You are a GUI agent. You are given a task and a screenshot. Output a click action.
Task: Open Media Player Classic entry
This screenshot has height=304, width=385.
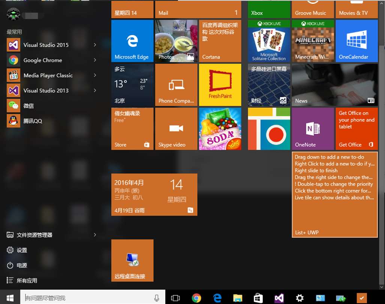point(52,75)
